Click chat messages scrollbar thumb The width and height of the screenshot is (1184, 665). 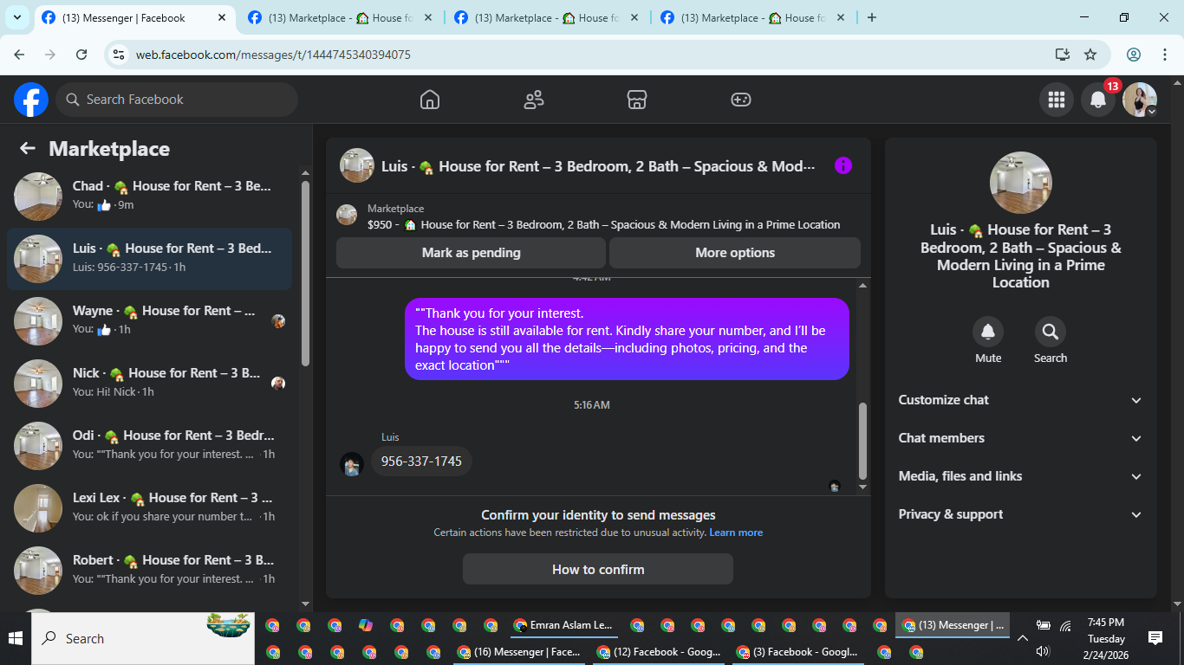point(862,441)
